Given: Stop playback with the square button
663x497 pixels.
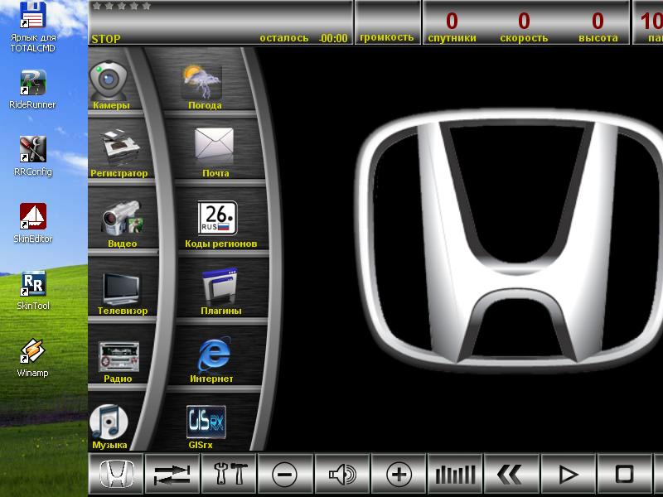Looking at the screenshot, I should coord(624,473).
